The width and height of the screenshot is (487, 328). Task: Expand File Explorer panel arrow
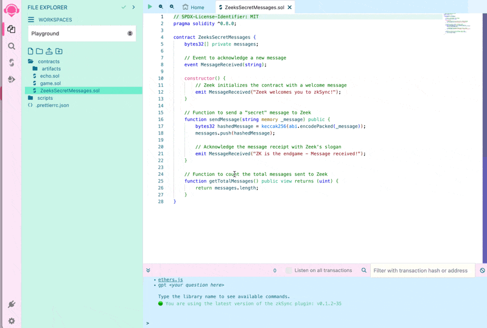(x=133, y=7)
